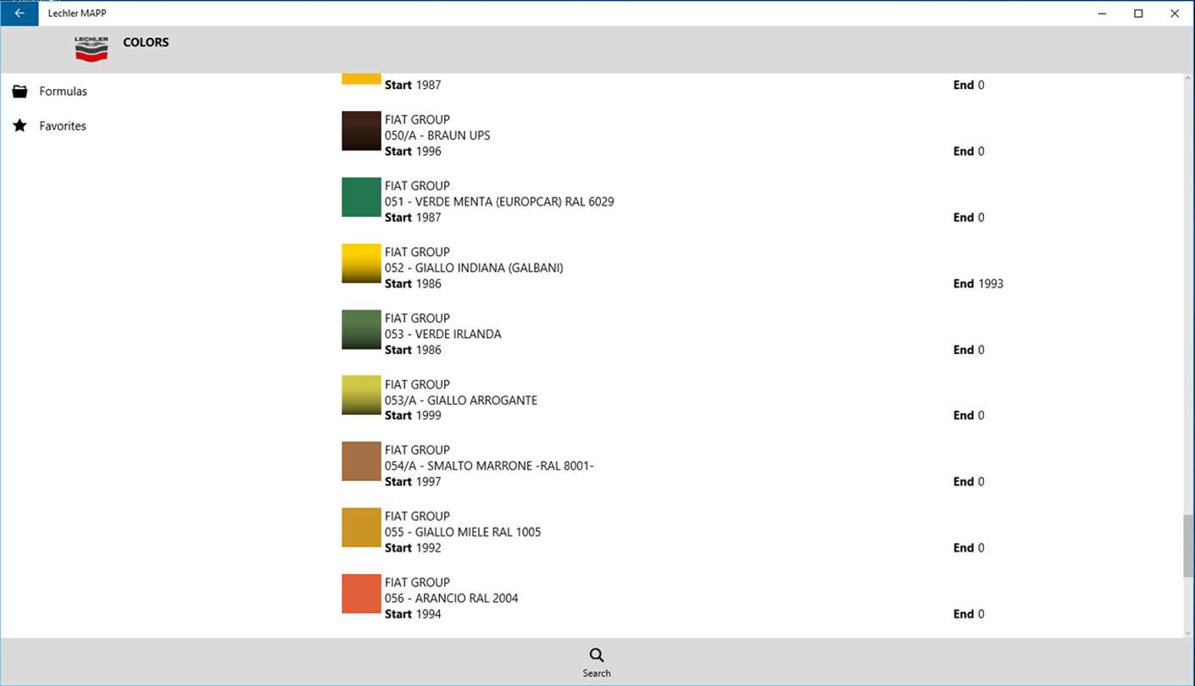Screen dimensions: 1195x686
Task: Select the 053 Verde Irlanda green swatch
Action: [x=361, y=329]
